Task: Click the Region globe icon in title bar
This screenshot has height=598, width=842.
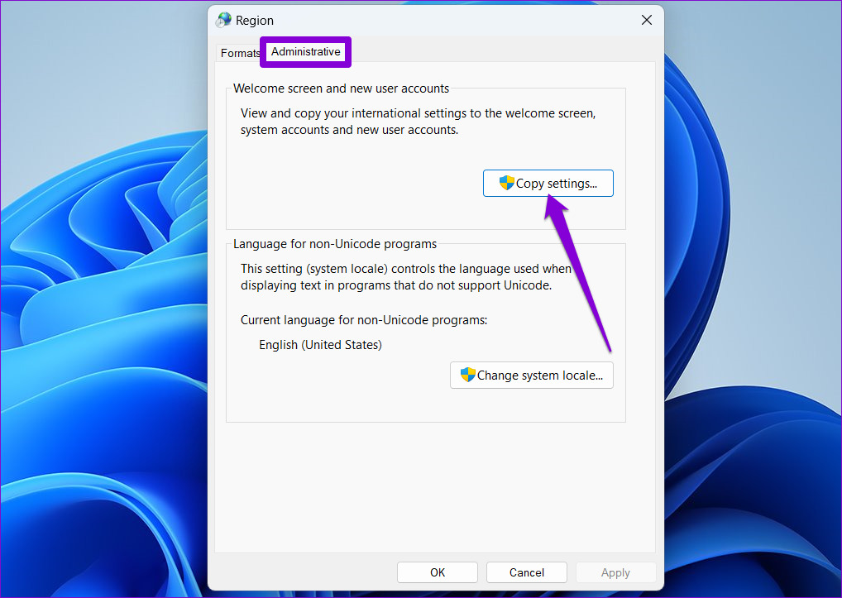Action: 223,21
